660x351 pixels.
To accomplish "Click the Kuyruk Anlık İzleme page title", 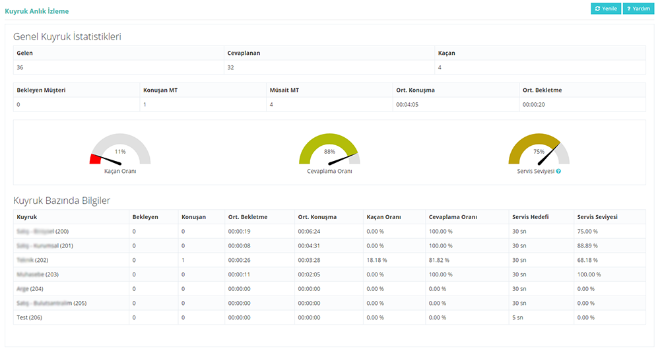I will click(x=36, y=11).
